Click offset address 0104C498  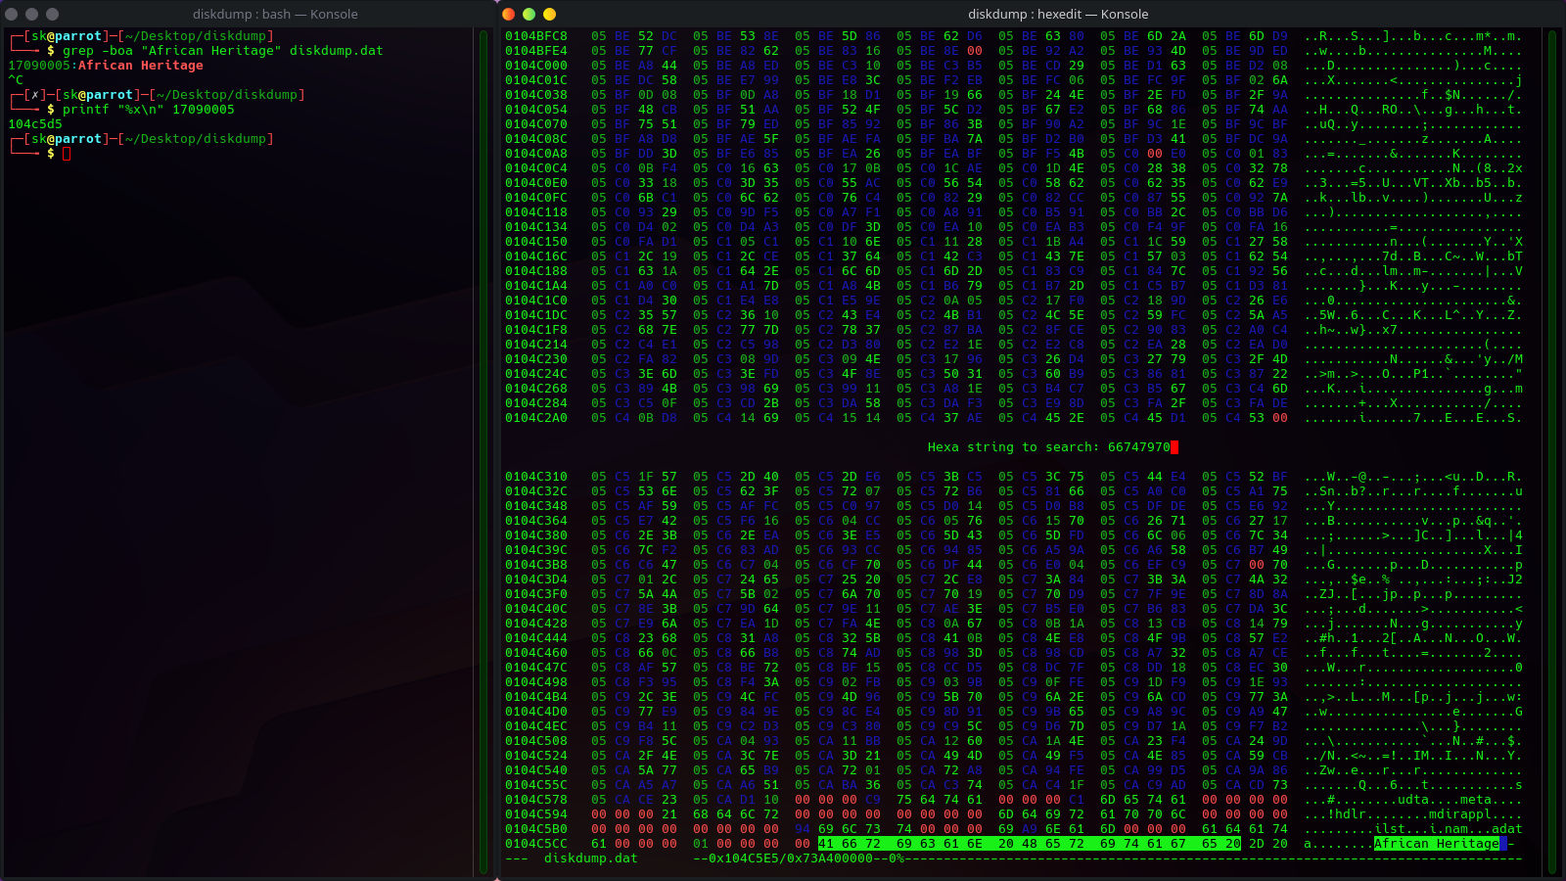(536, 682)
